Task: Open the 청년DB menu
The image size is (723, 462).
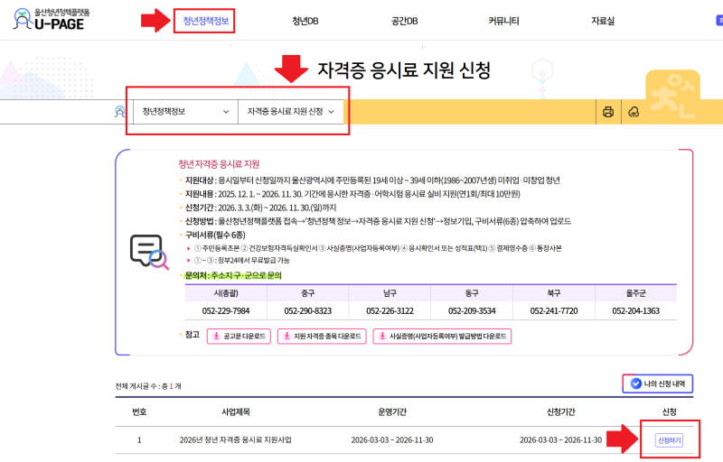Action: coord(305,21)
